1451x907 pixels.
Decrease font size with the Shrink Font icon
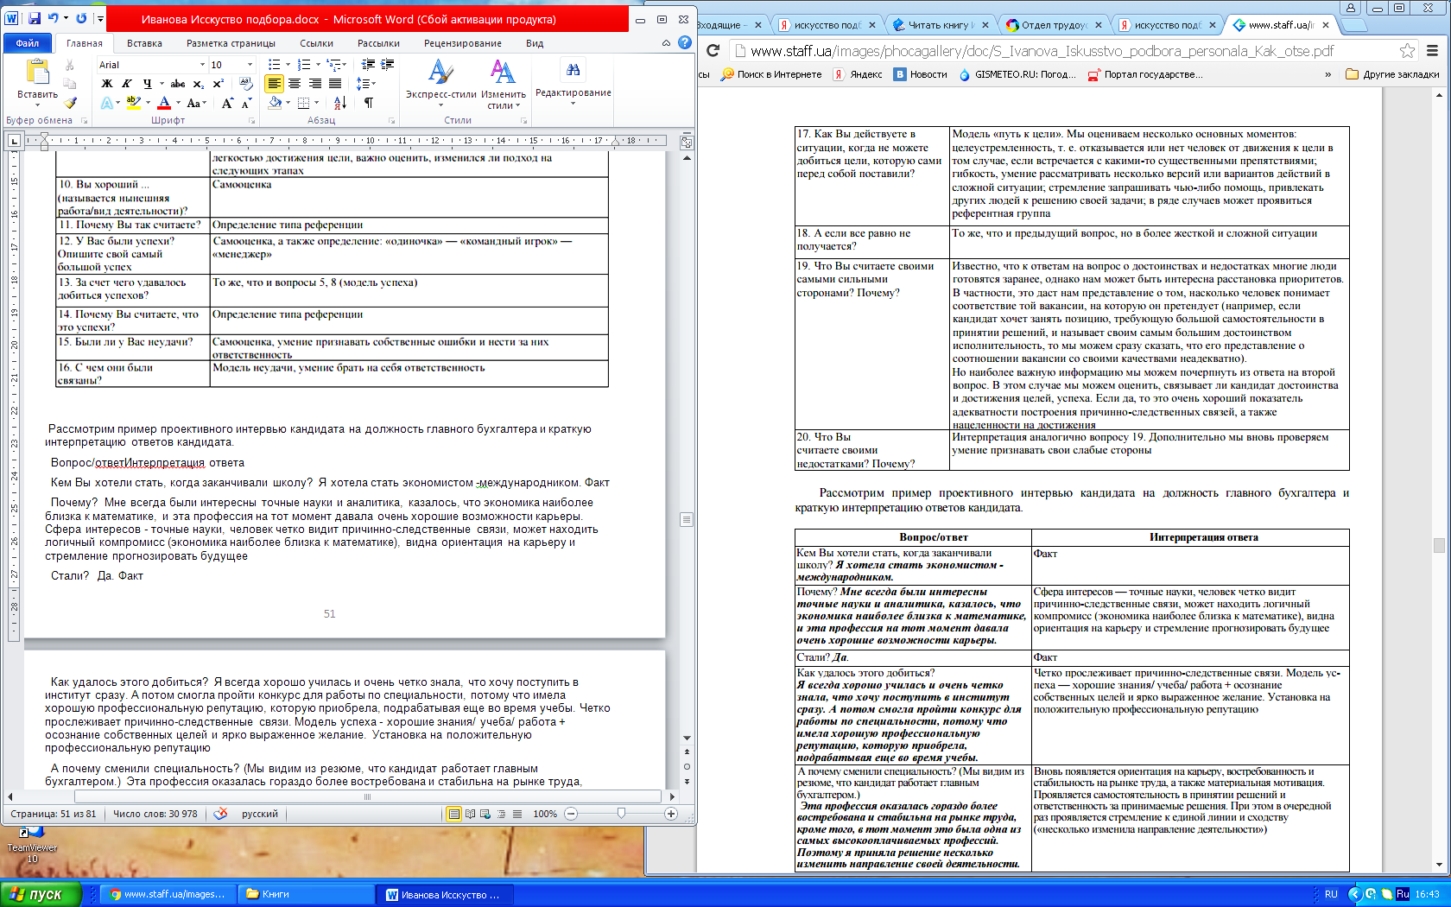tap(246, 103)
